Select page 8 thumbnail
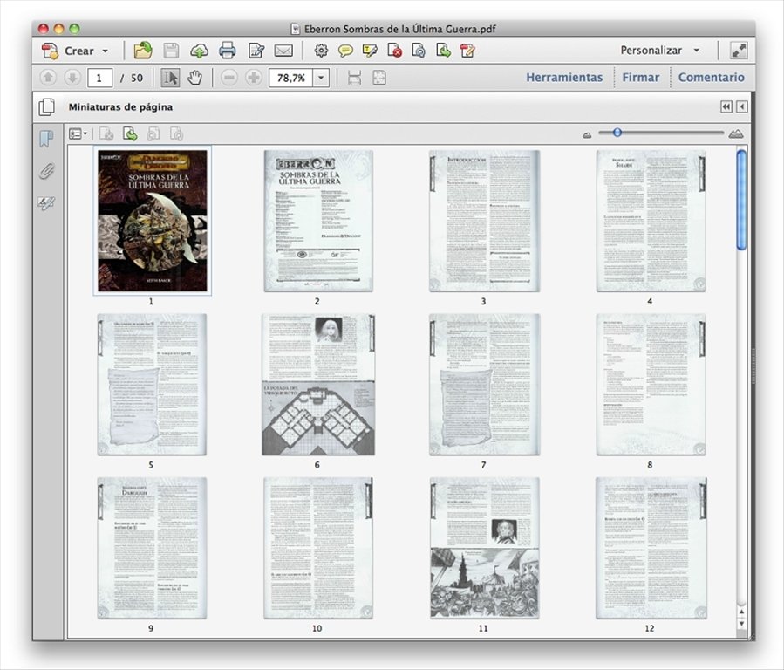Screen dimensions: 784x670 tap(651, 385)
